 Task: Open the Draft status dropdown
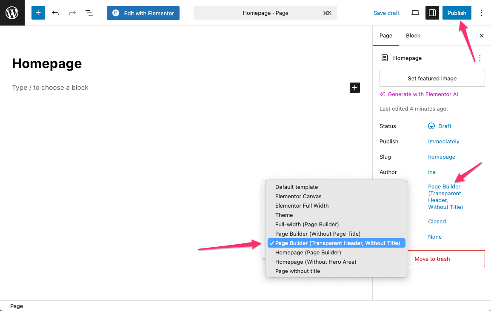[440, 126]
